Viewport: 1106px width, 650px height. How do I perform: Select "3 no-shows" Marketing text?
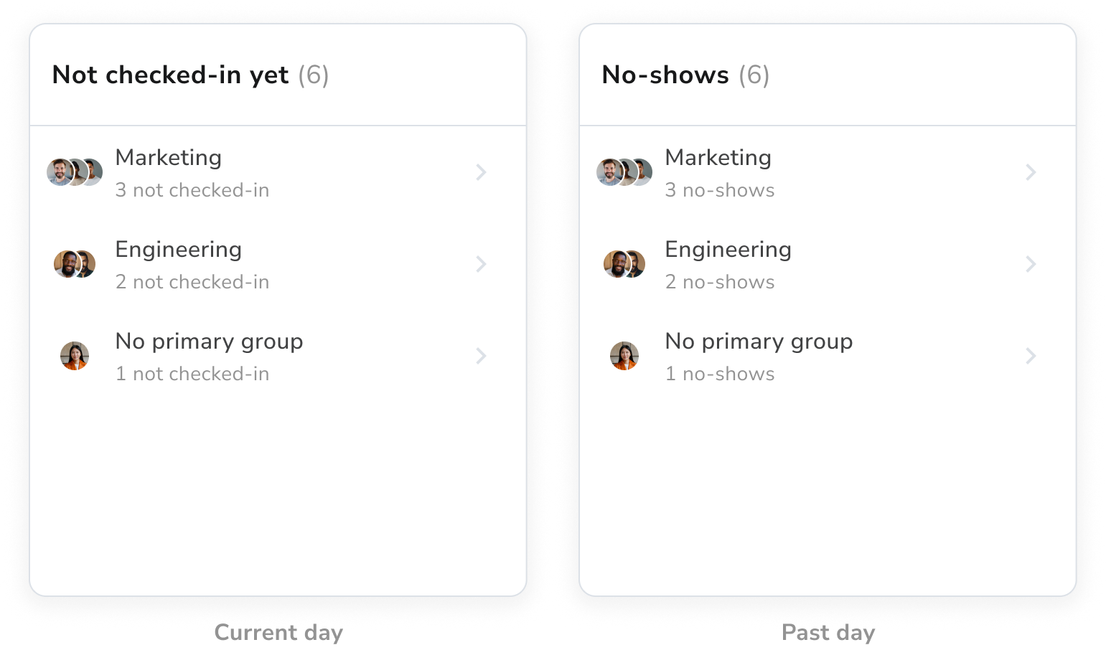(x=720, y=190)
